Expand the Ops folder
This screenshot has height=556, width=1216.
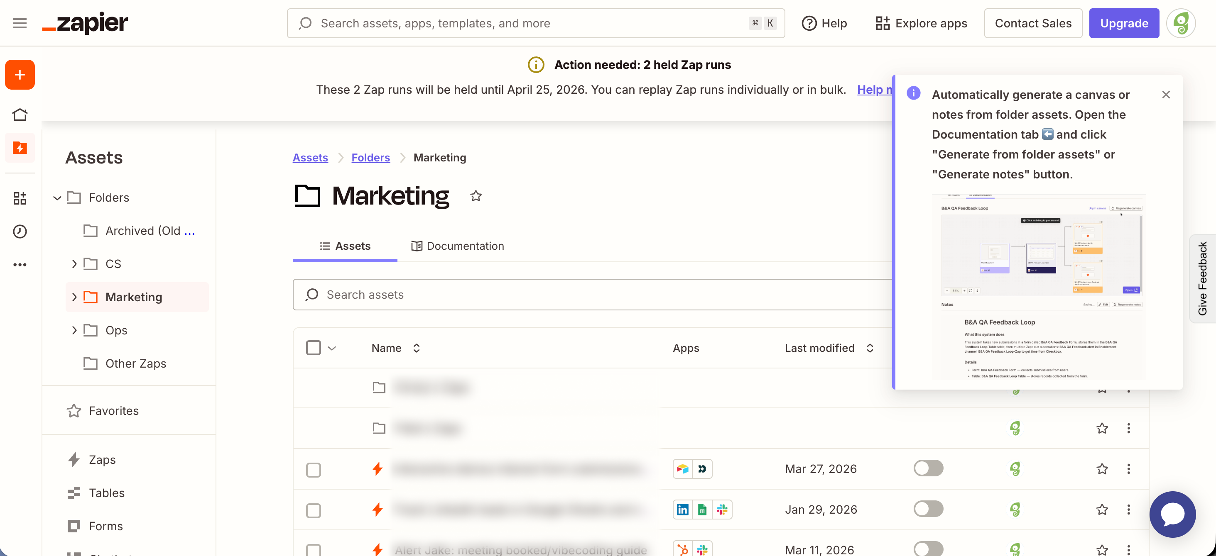[x=74, y=330]
